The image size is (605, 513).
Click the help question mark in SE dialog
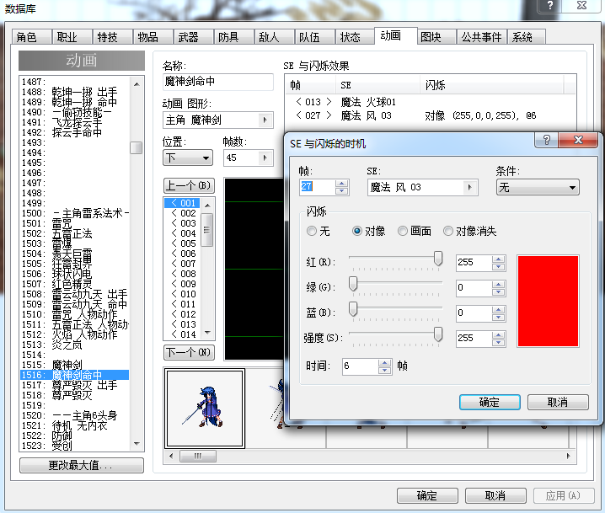point(546,140)
